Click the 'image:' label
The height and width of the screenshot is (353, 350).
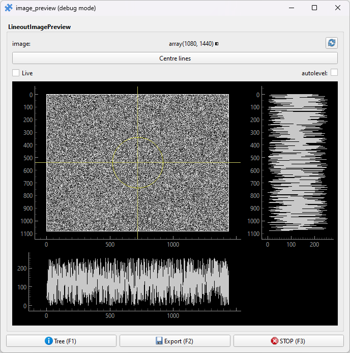pos(21,44)
